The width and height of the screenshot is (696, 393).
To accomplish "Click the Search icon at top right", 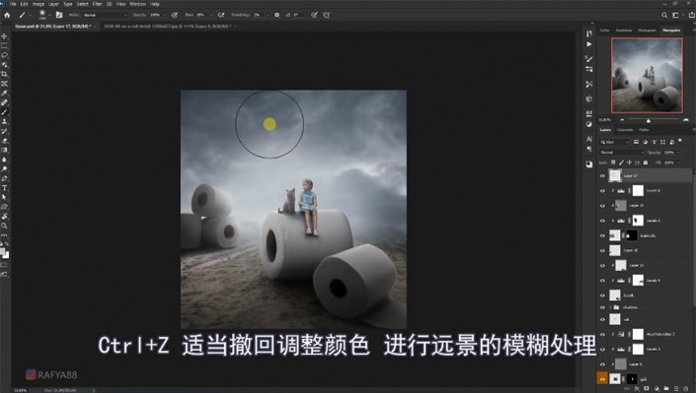I will tap(664, 15).
